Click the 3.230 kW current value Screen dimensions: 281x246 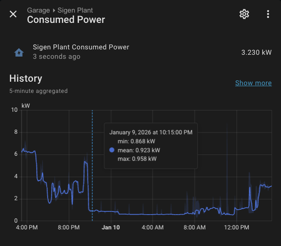click(x=256, y=53)
